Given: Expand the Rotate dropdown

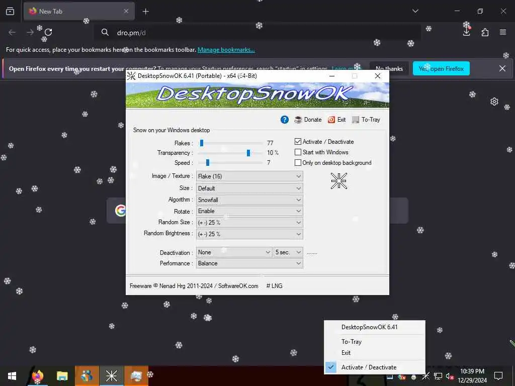Looking at the screenshot, I should click(x=249, y=211).
